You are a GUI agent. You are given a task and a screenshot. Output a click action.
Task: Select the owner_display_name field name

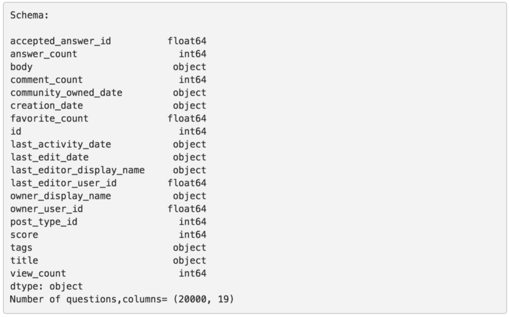click(61, 196)
